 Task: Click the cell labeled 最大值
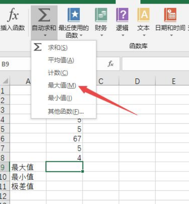click(x=28, y=167)
